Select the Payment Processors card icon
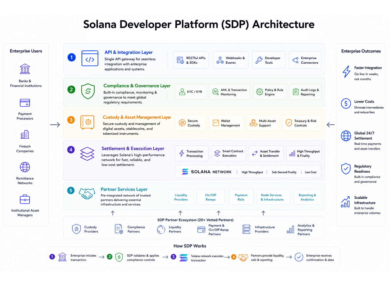Viewport: 390px width, 287px height. [x=25, y=102]
